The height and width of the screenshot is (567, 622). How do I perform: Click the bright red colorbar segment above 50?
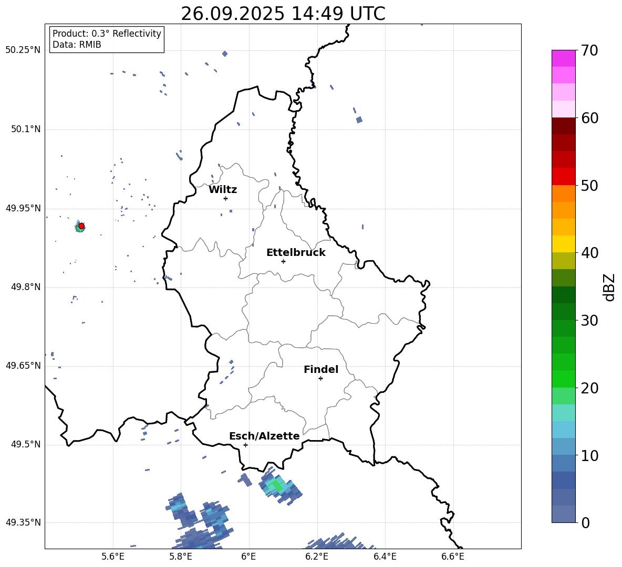pos(564,177)
